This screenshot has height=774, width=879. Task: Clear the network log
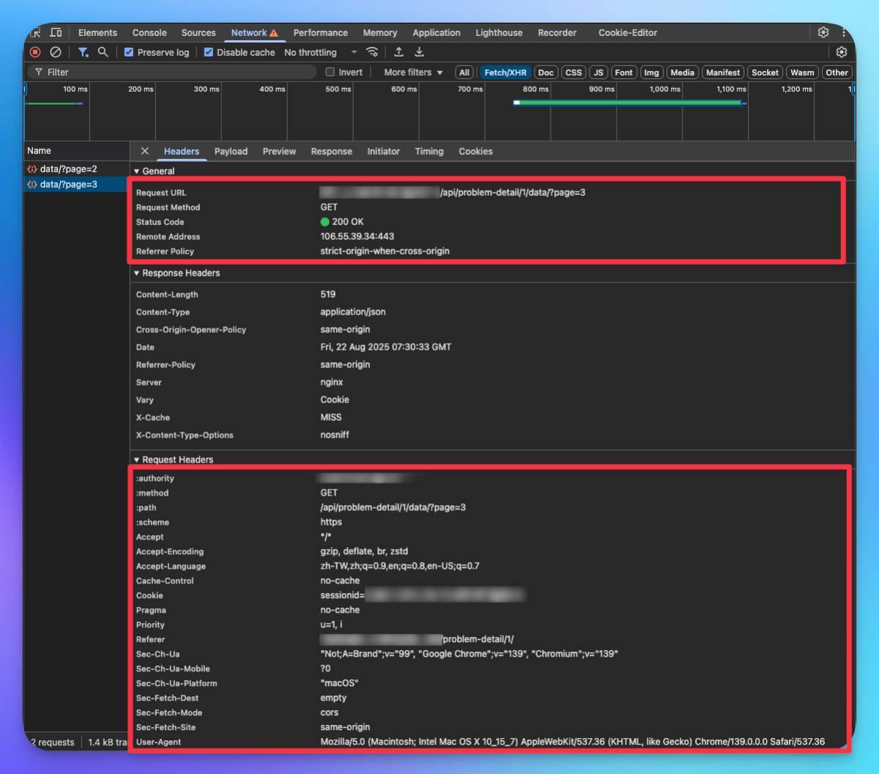56,52
